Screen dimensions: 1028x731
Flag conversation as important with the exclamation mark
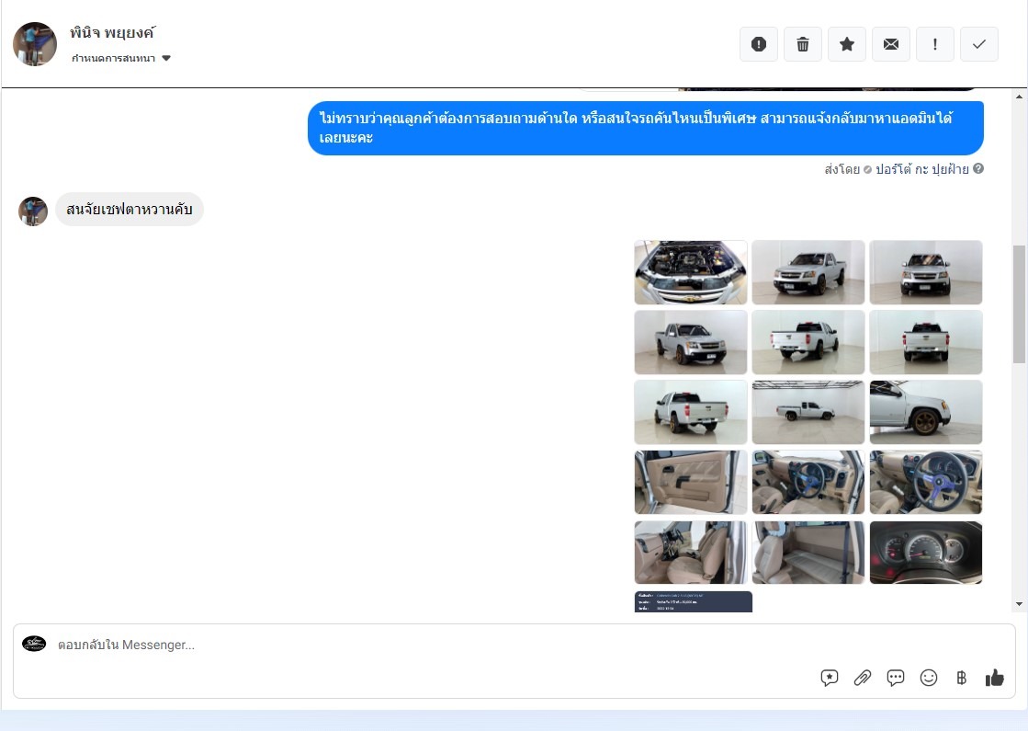tap(935, 44)
